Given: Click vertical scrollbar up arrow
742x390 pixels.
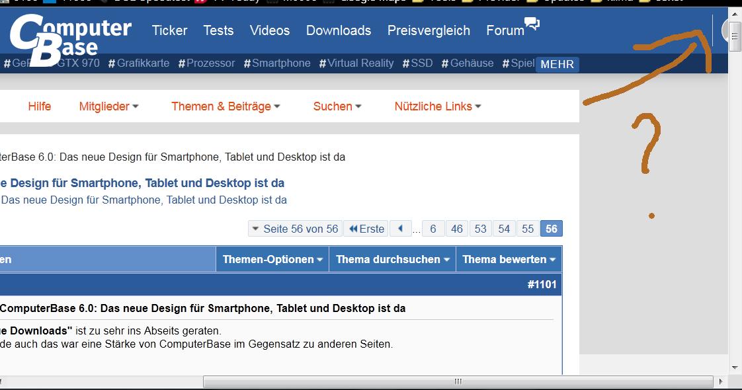Looking at the screenshot, I should (735, 14).
